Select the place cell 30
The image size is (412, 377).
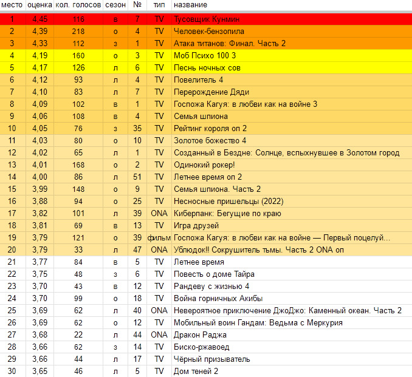(x=12, y=371)
